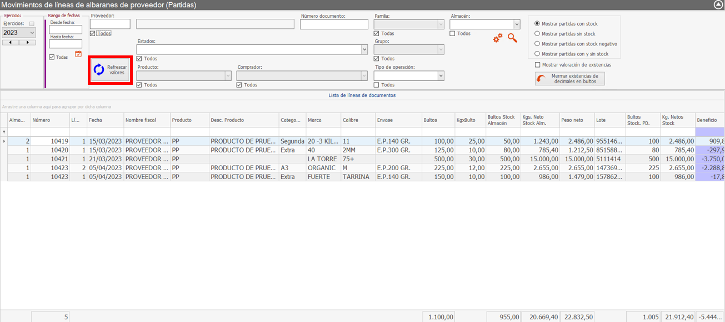The image size is (725, 322).
Task: Go to next ejercicio with right arrow
Action: point(27,42)
